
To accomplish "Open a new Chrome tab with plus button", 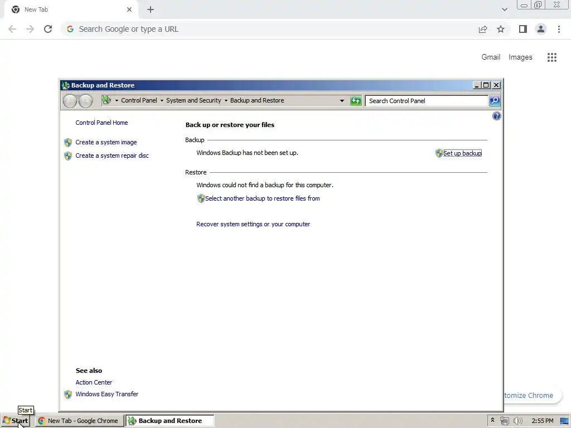I will pyautogui.click(x=151, y=9).
